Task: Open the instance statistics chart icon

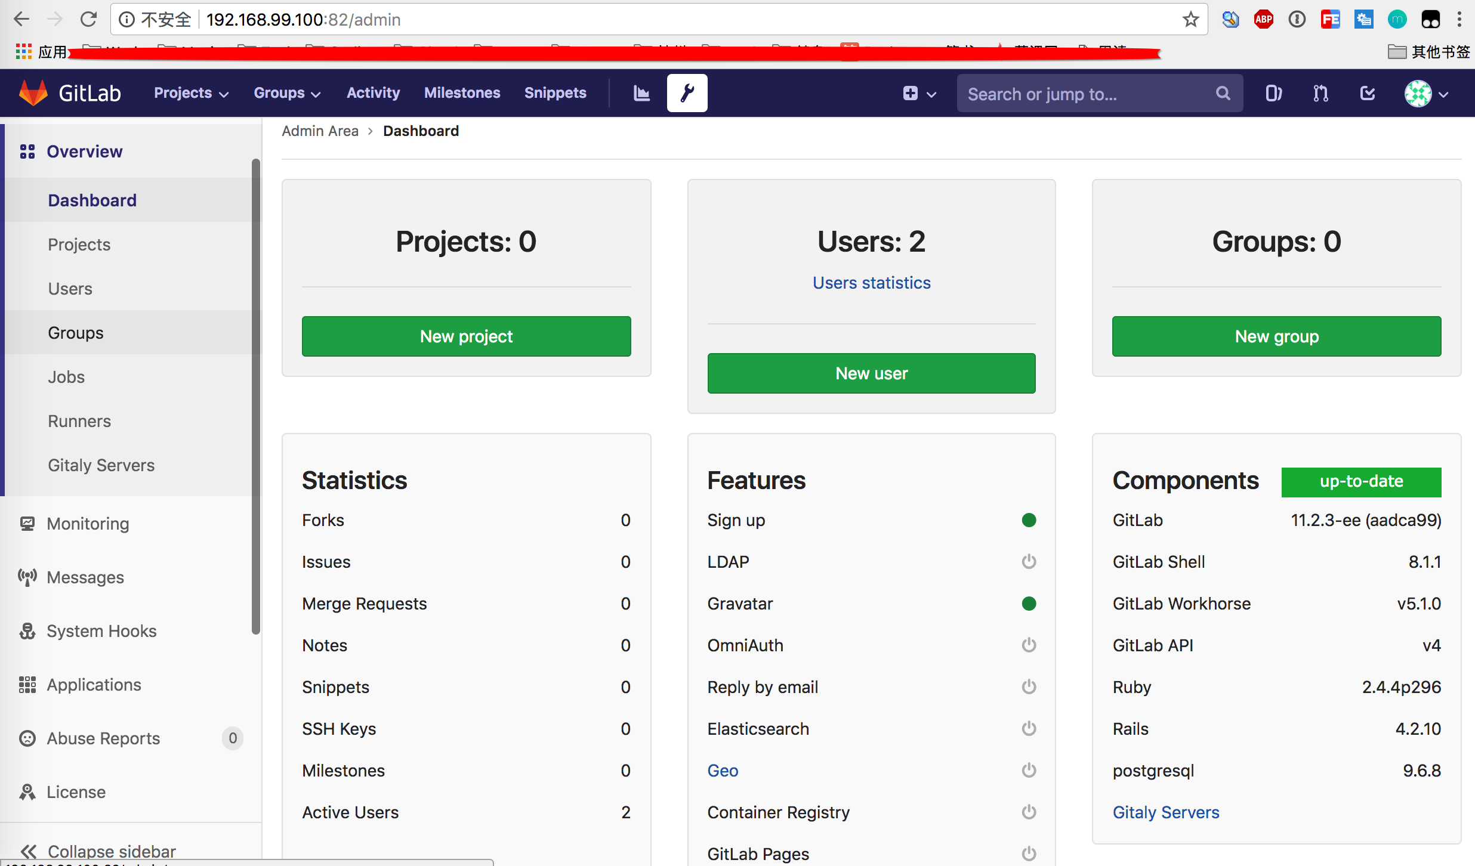Action: 641,93
